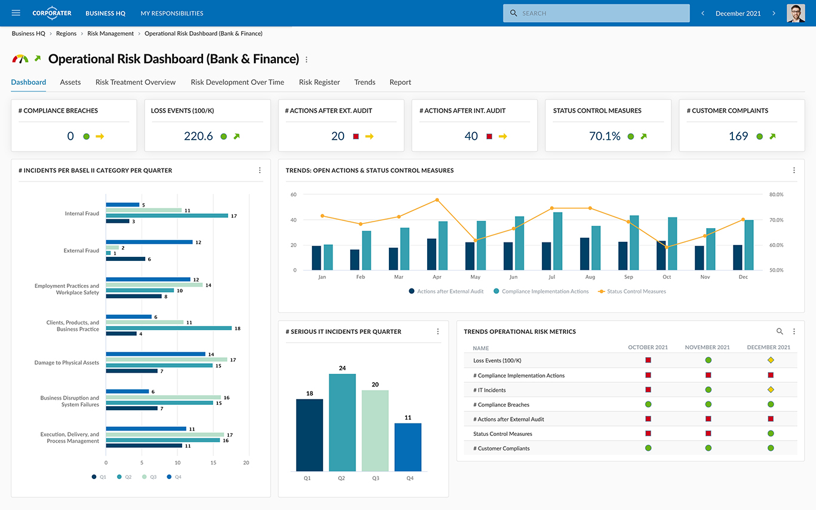Viewport: 816px width, 510px height.
Task: Switch to the Risk Register tab
Action: (319, 82)
